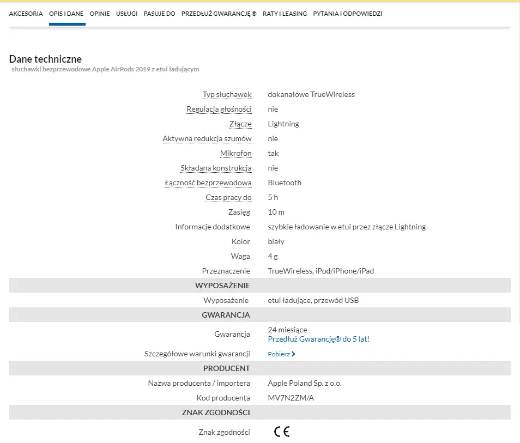520x443 pixels.
Task: Click the '4 g' weight value
Action: (273, 256)
